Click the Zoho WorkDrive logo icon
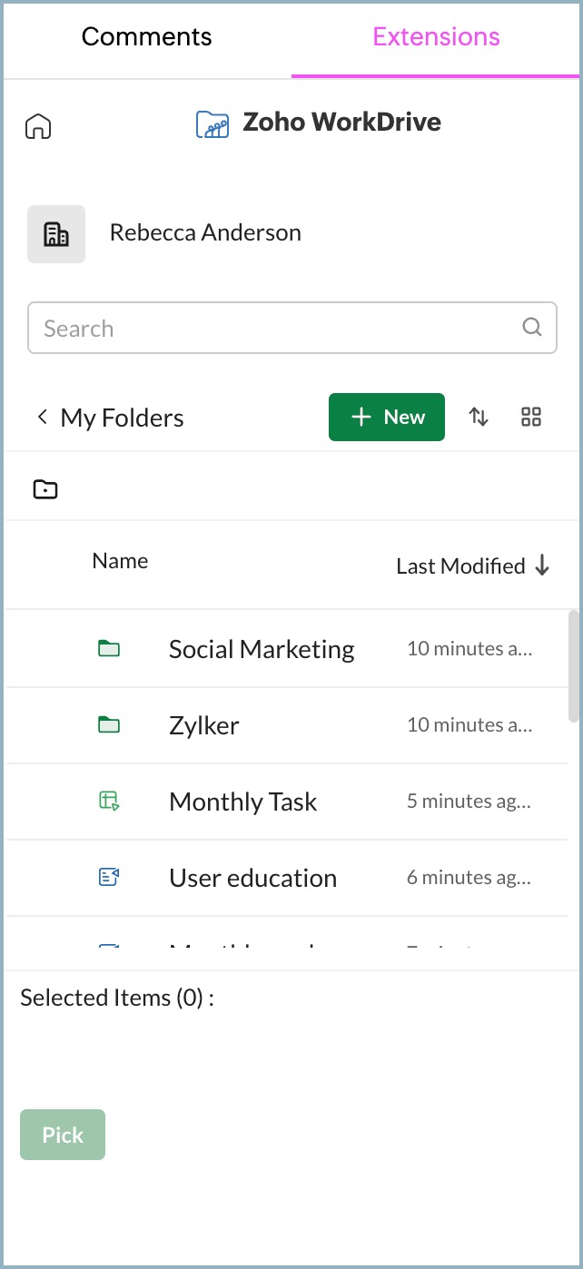Viewport: 583px width, 1269px height. click(212, 123)
